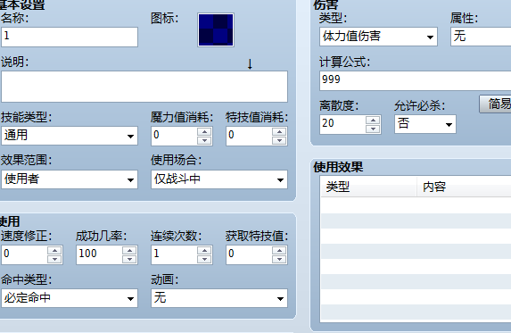Click the 离散度 value 20
The height and width of the screenshot is (333, 511).
tap(342, 124)
